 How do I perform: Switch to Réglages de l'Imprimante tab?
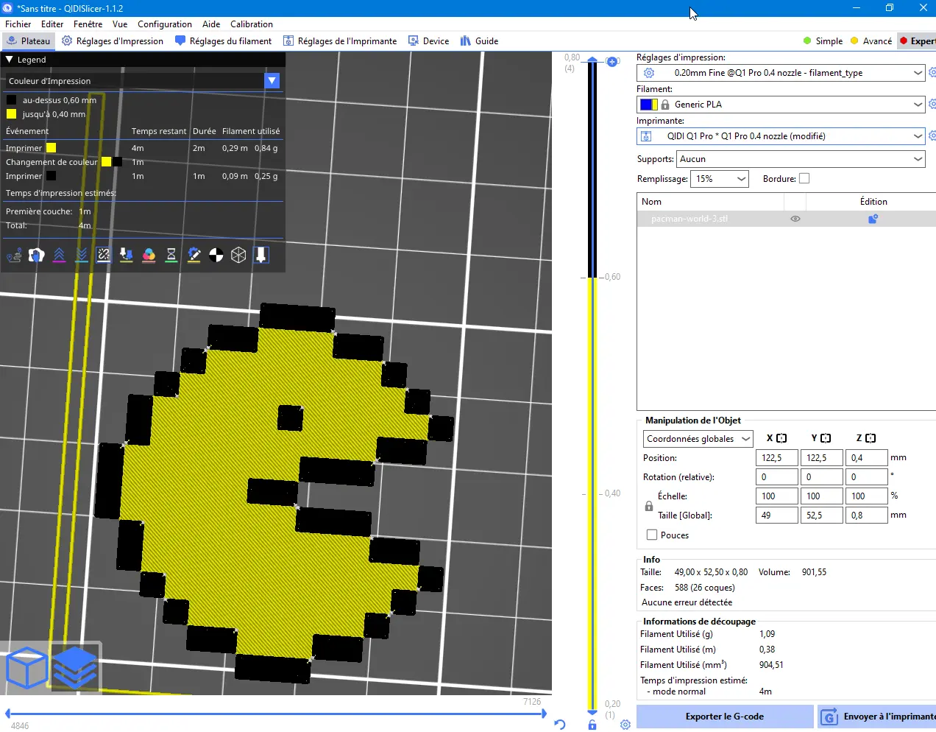[x=340, y=41]
